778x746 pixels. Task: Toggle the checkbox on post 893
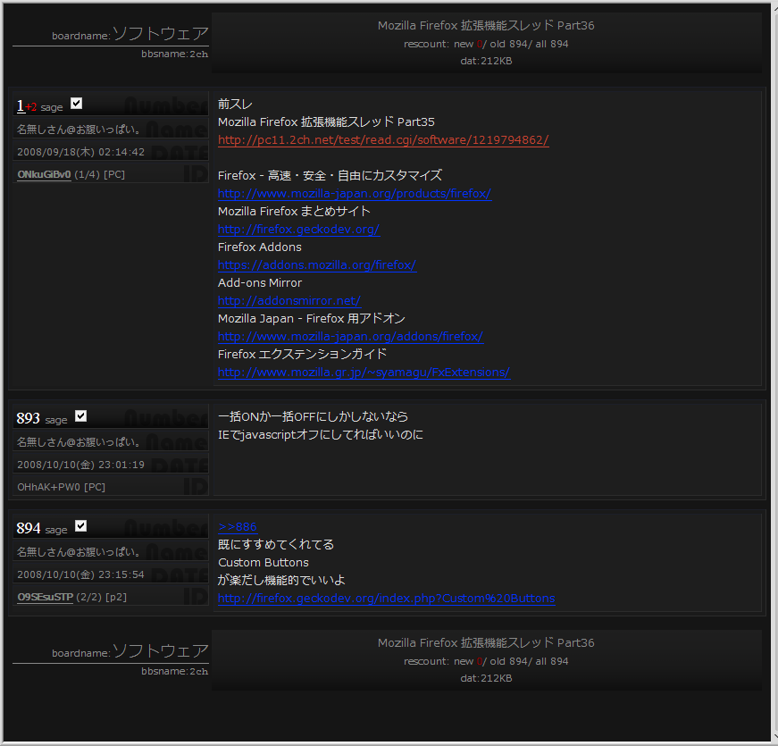tap(81, 416)
